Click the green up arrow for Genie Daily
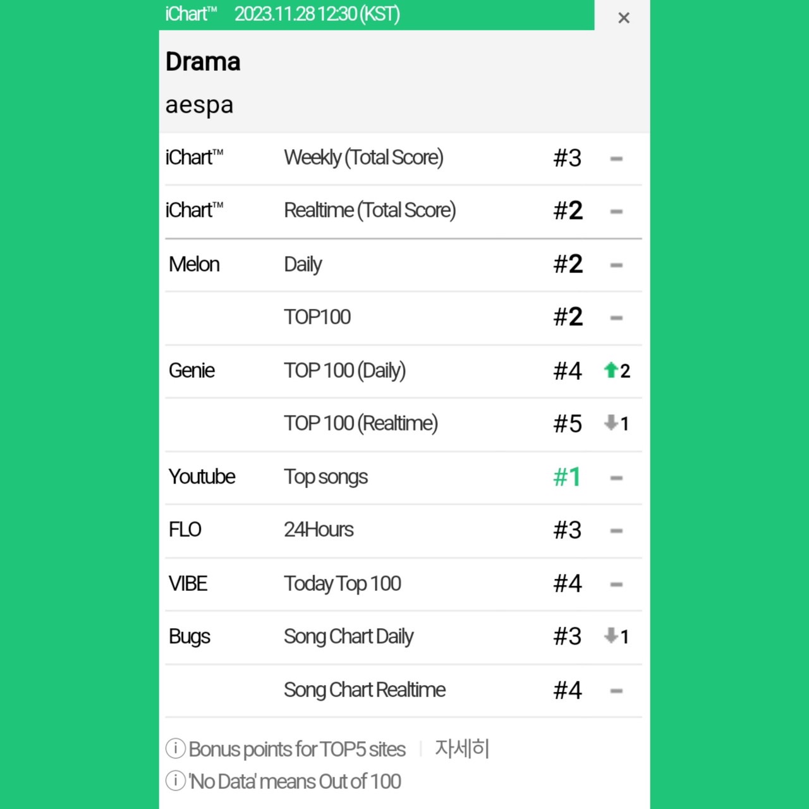This screenshot has width=809, height=809. point(610,370)
